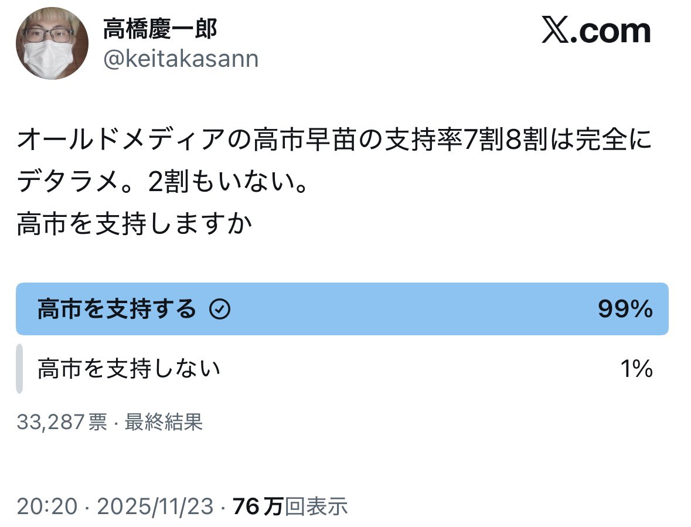
Task: Open the 76万回表示 view count
Action: coord(290,506)
